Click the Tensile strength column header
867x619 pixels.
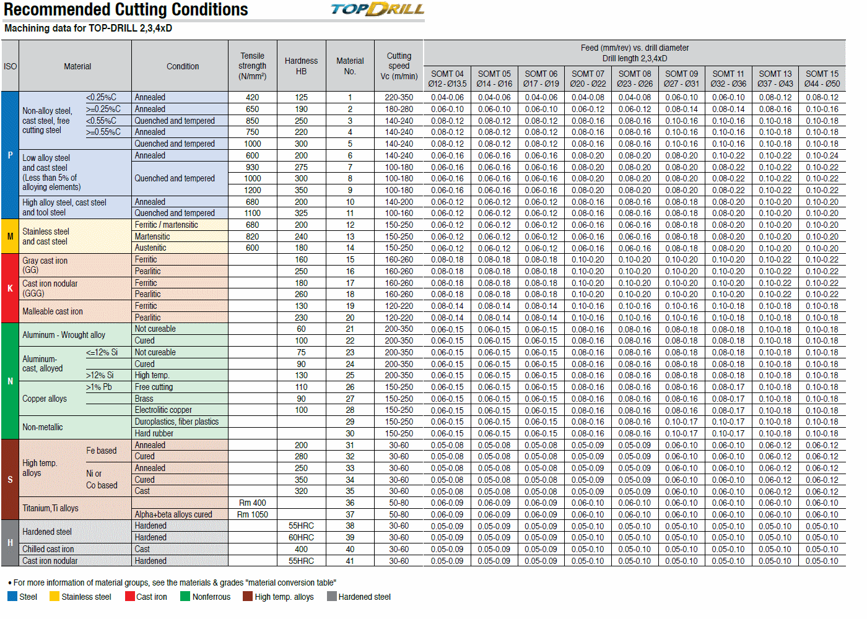tap(252, 66)
